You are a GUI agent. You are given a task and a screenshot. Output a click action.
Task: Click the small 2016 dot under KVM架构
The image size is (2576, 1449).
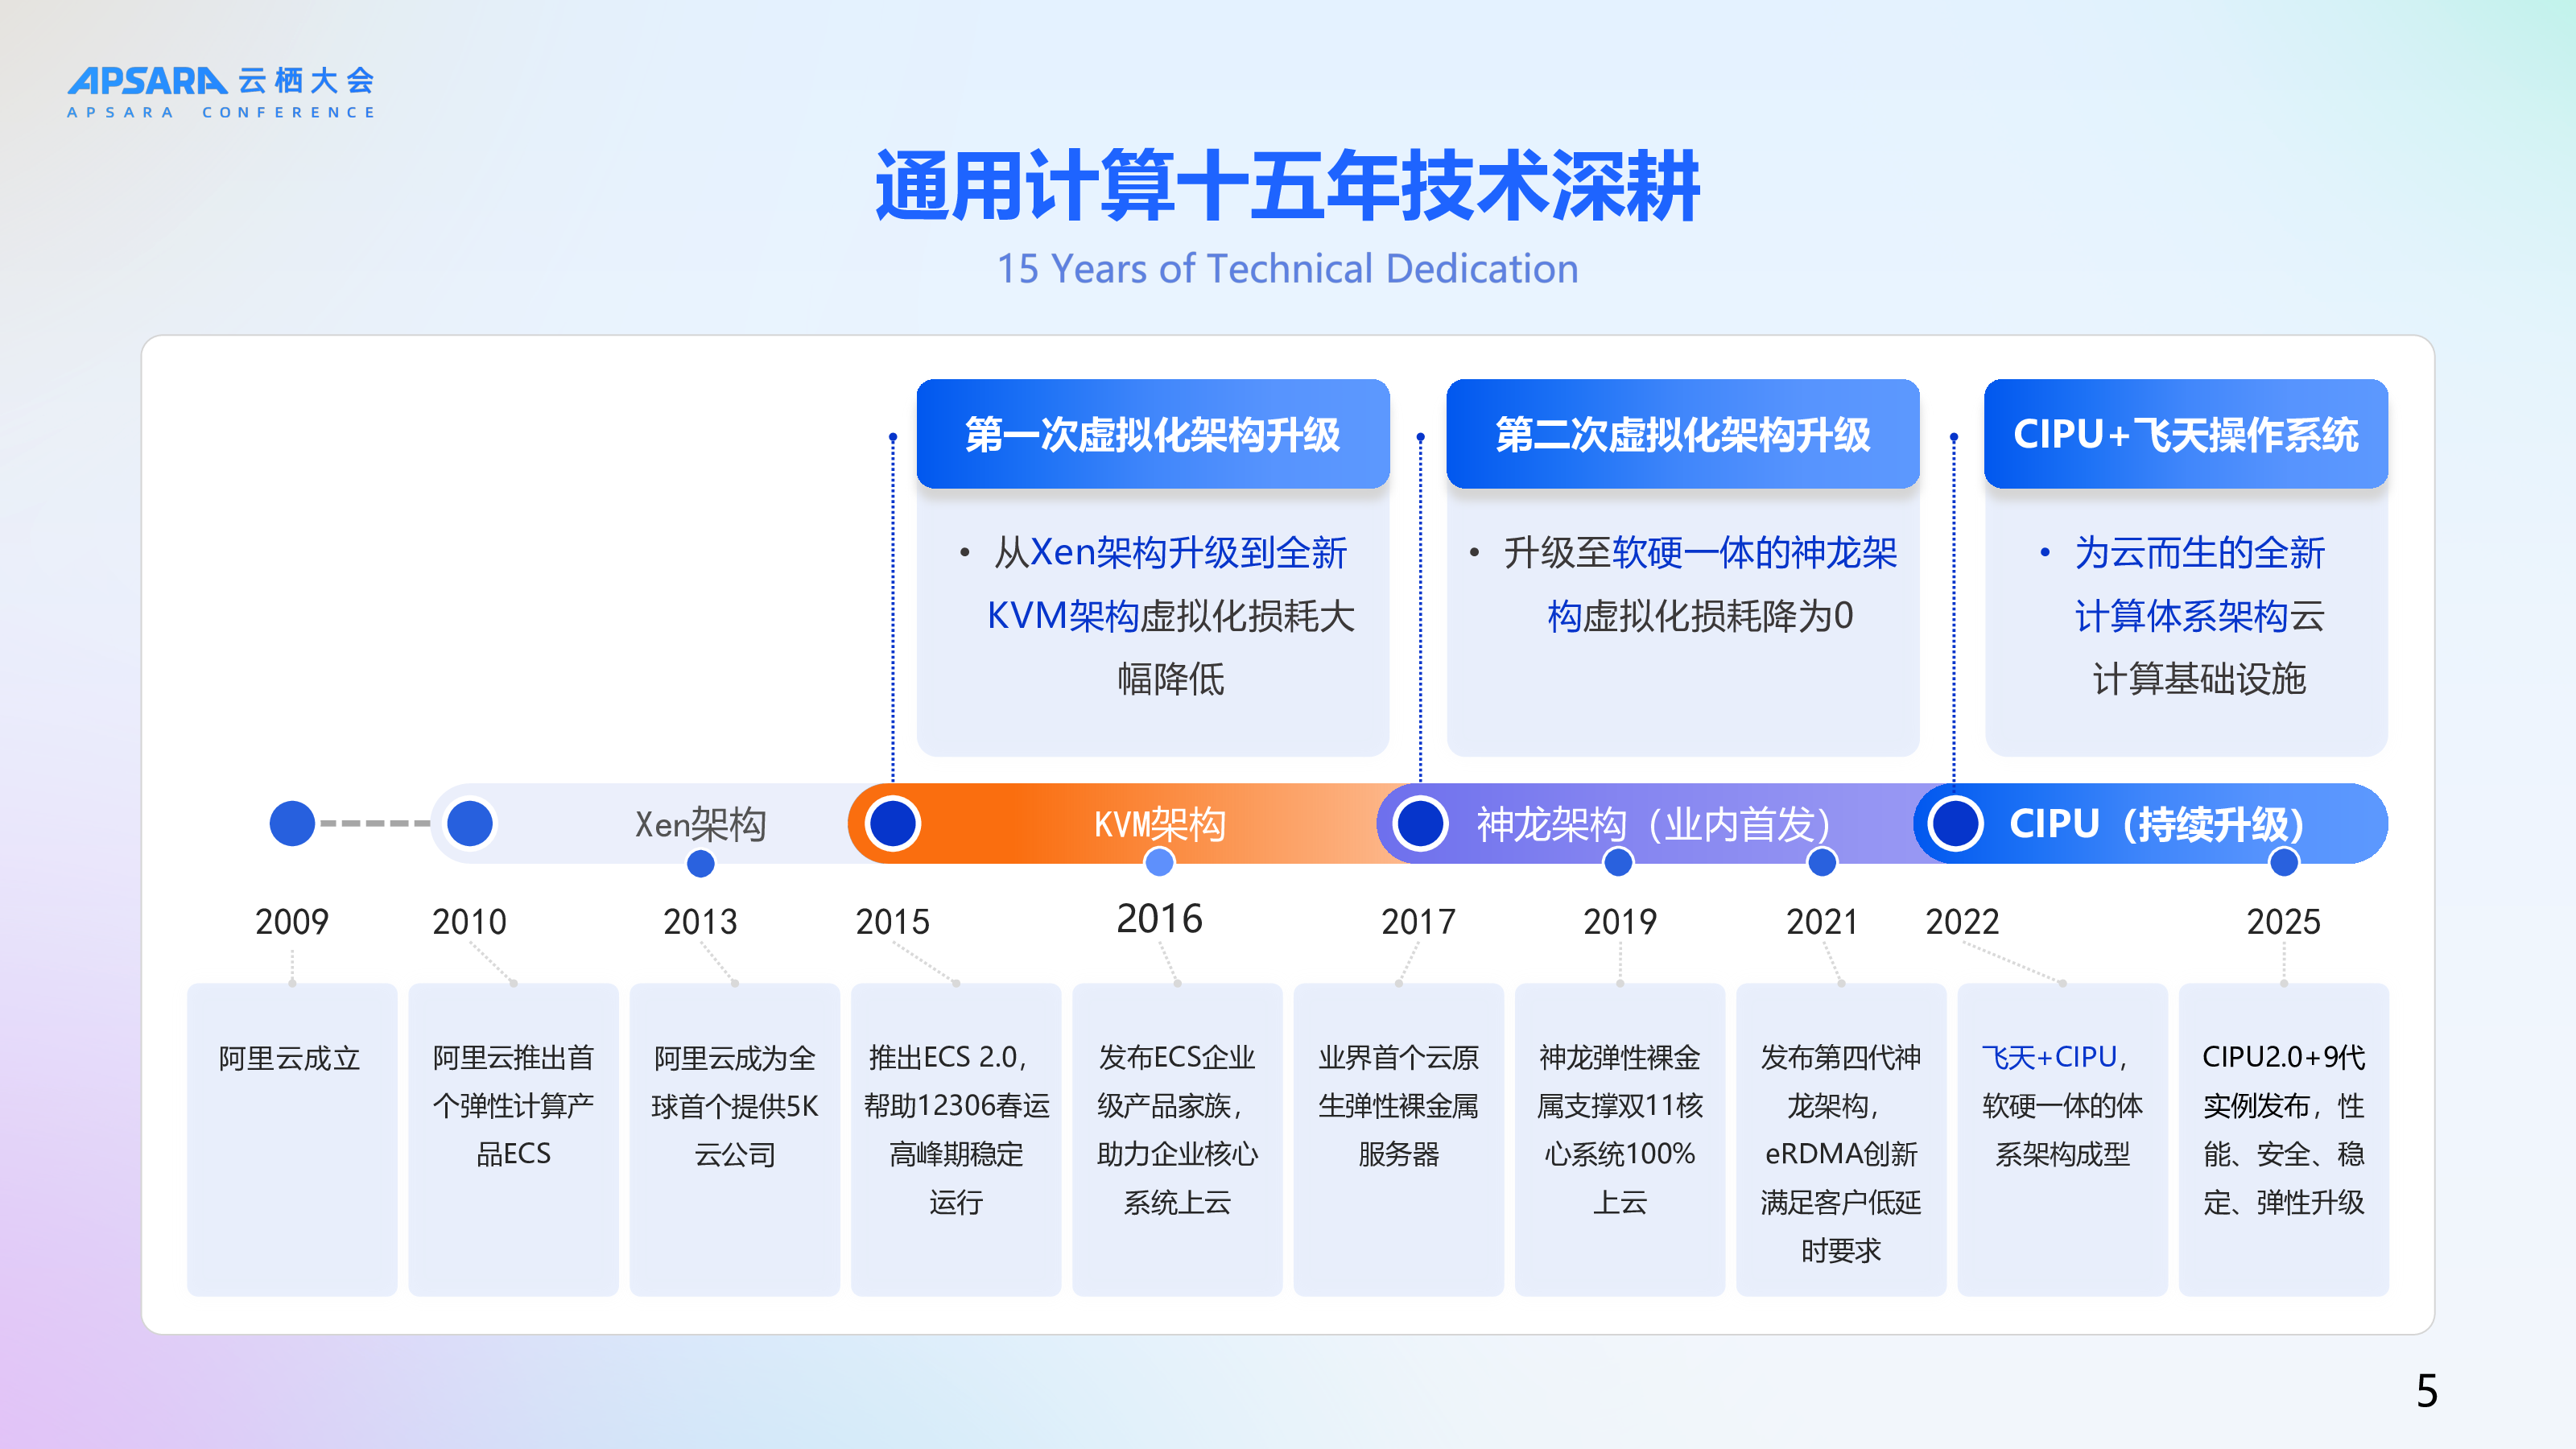click(x=1159, y=861)
